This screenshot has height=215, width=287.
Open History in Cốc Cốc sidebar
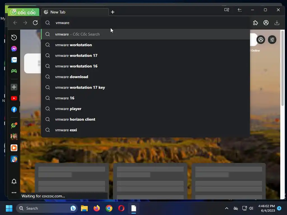(14, 38)
